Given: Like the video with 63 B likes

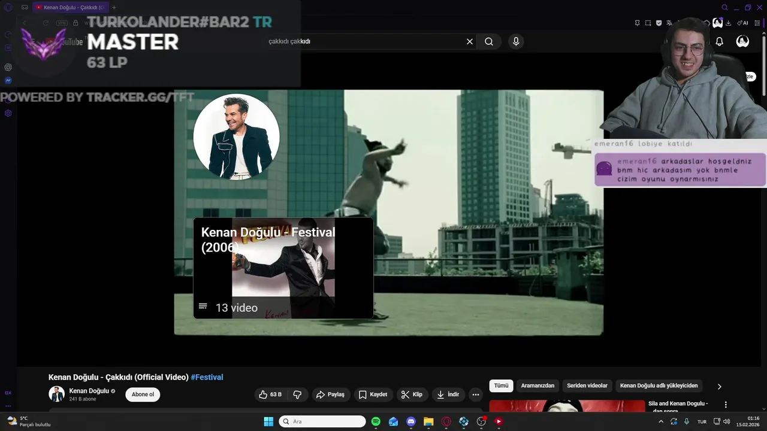Looking at the screenshot, I should (270, 394).
